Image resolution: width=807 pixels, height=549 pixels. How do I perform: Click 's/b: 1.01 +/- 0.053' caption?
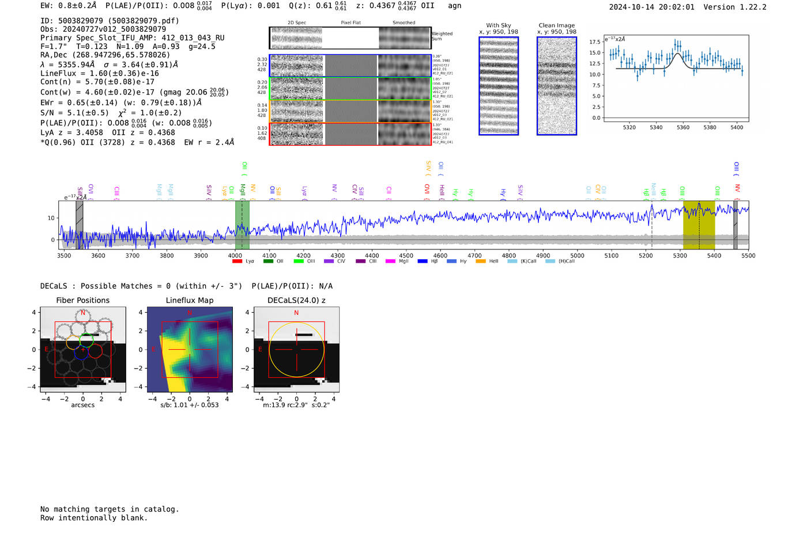pos(190,405)
